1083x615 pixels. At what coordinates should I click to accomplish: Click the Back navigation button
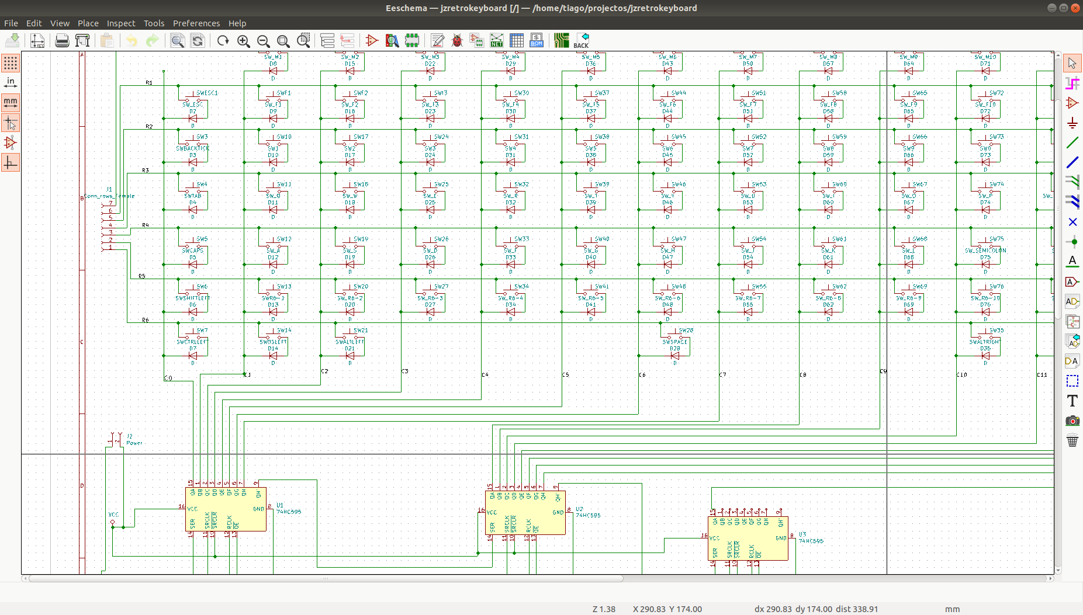582,40
